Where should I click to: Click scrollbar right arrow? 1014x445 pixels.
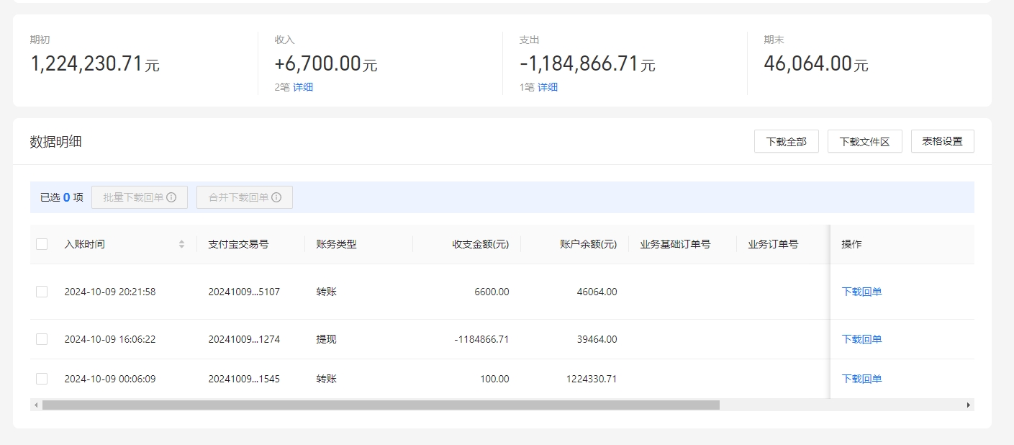tap(969, 405)
